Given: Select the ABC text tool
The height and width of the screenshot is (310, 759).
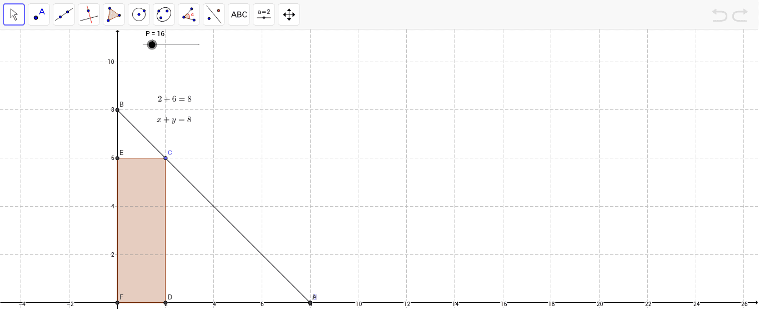Looking at the screenshot, I should pyautogui.click(x=239, y=14).
